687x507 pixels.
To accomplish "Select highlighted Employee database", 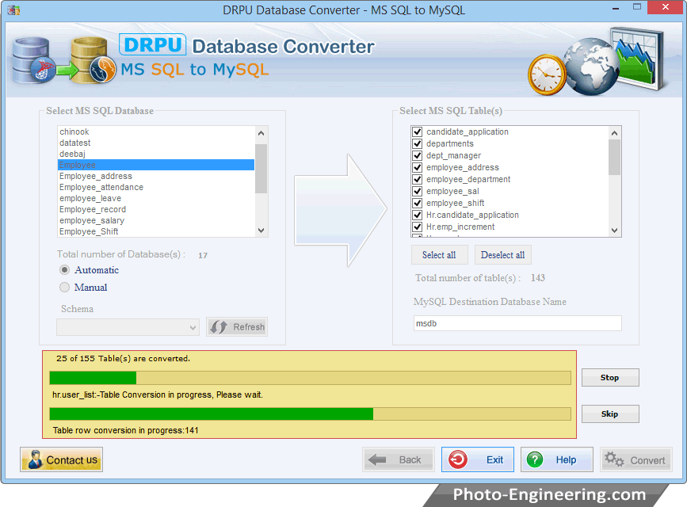I will point(155,165).
